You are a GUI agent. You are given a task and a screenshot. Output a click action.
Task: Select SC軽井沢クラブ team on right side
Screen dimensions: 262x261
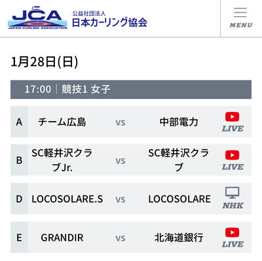tap(179, 160)
